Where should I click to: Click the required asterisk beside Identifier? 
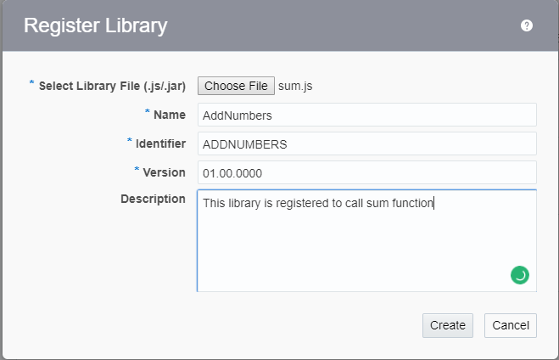130,141
